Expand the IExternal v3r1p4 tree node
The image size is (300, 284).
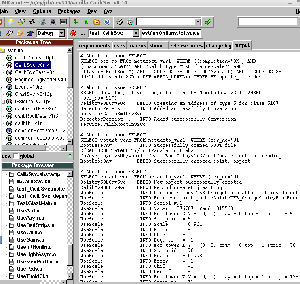(x=4, y=102)
